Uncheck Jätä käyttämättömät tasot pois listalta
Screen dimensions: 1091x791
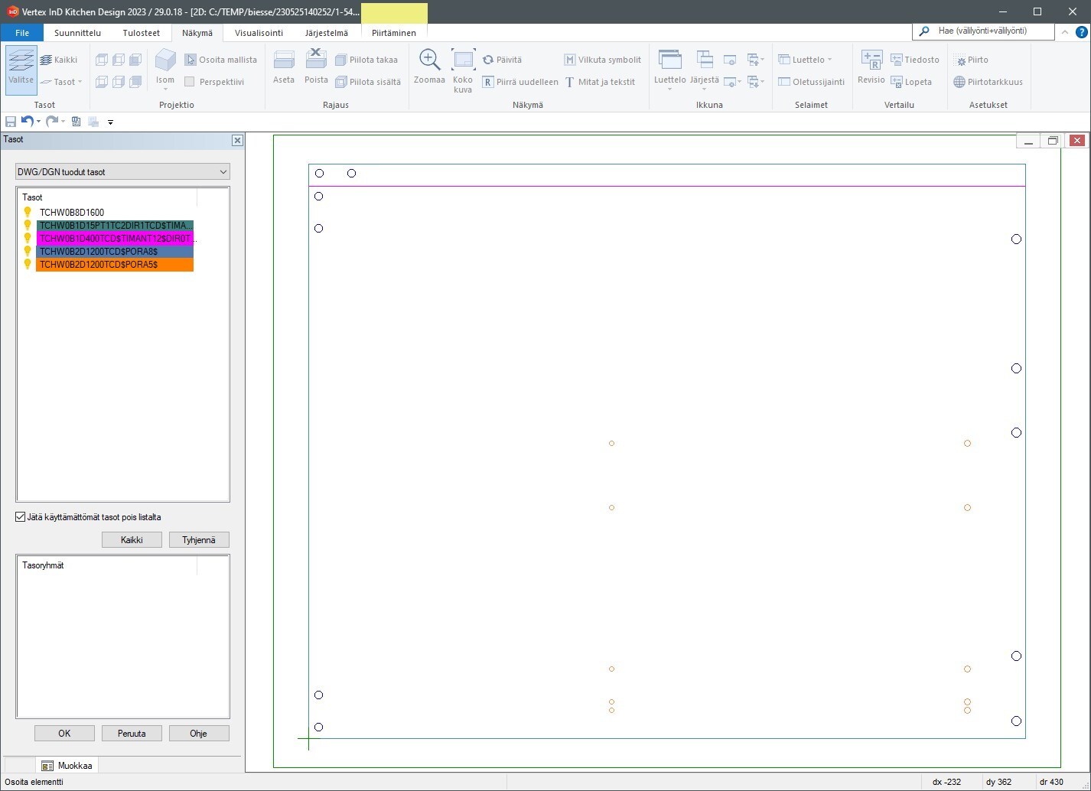coord(21,517)
